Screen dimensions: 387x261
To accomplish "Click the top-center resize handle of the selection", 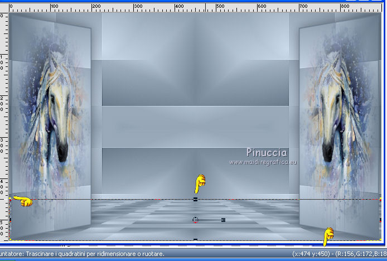I will (195, 199).
